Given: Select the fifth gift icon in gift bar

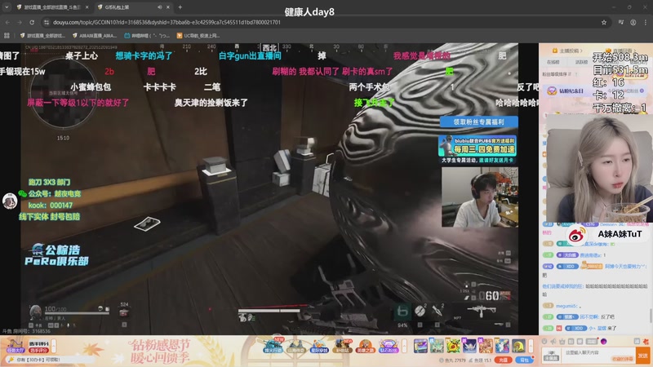Looking at the screenshot, I should pos(486,345).
